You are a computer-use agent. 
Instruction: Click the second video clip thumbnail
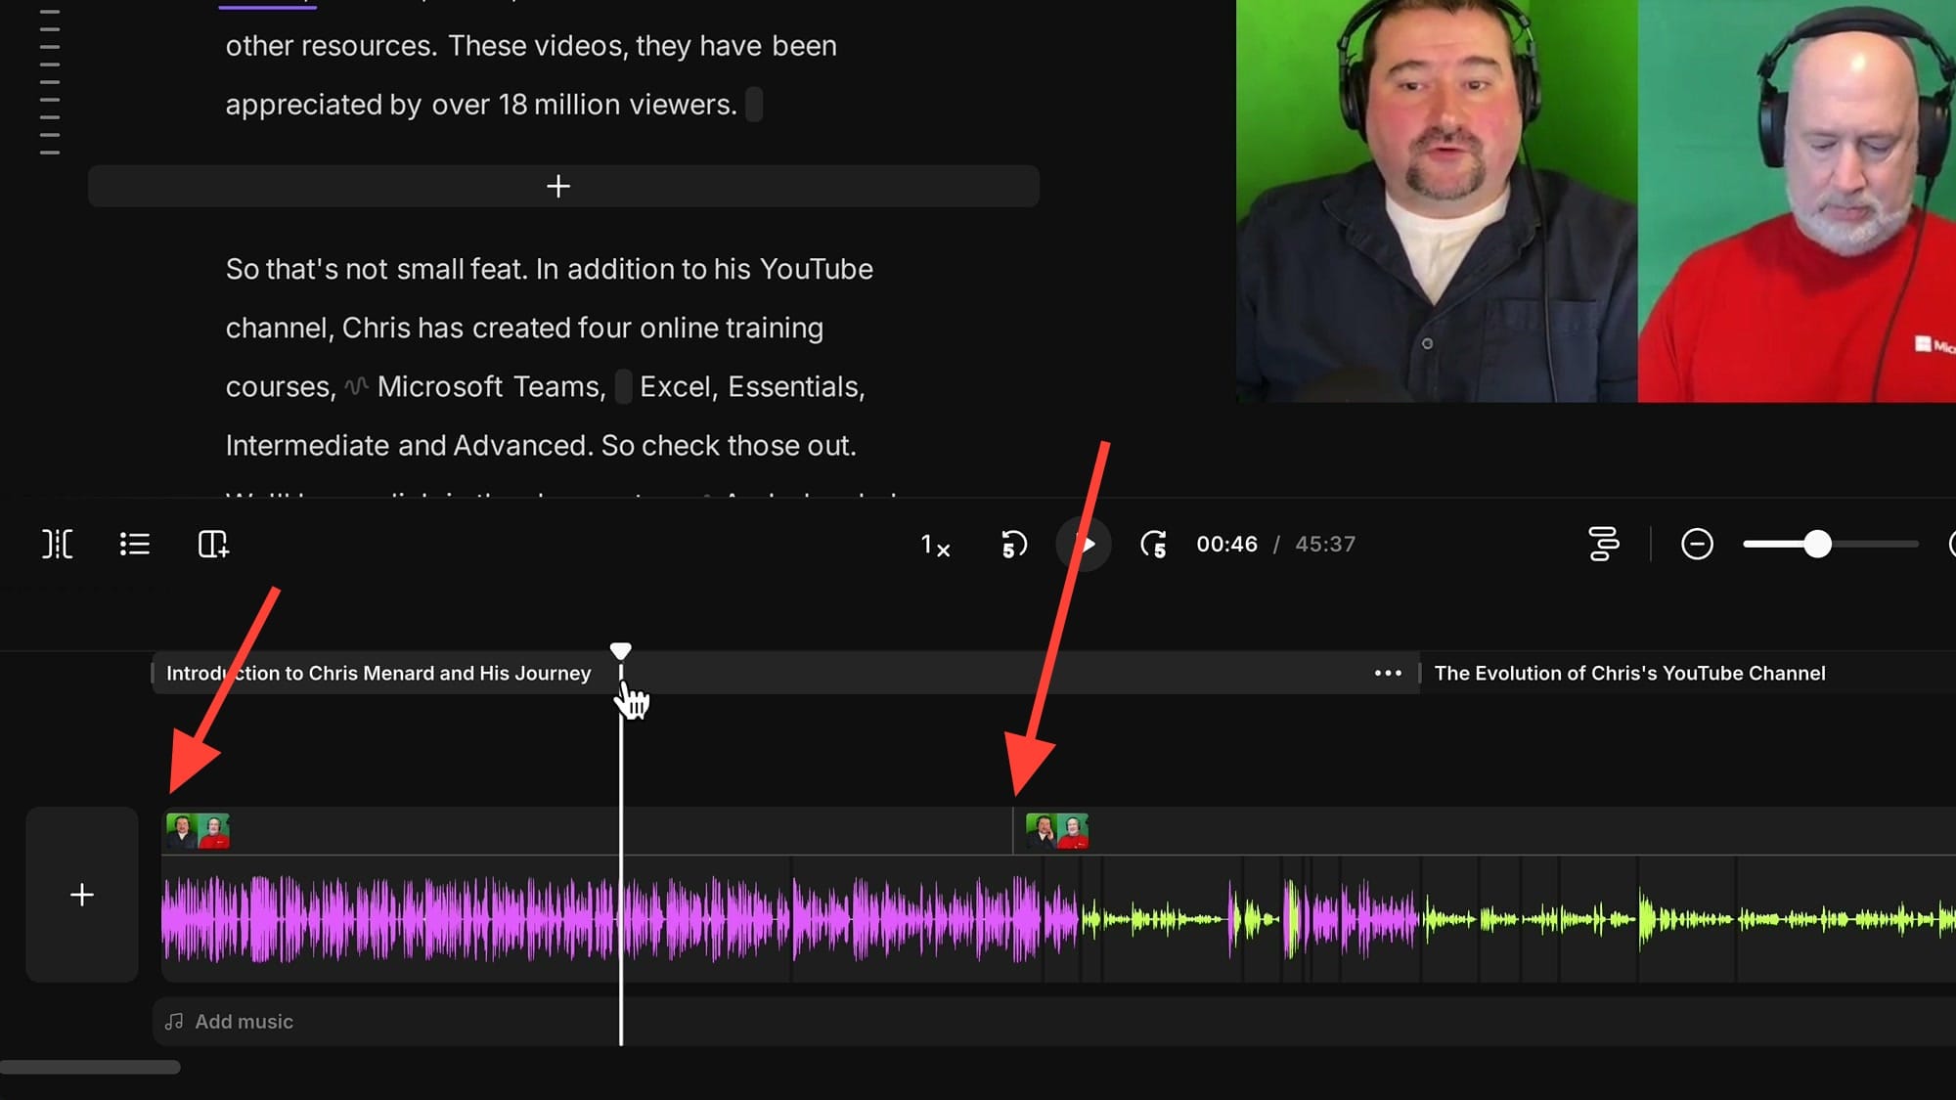point(1056,831)
